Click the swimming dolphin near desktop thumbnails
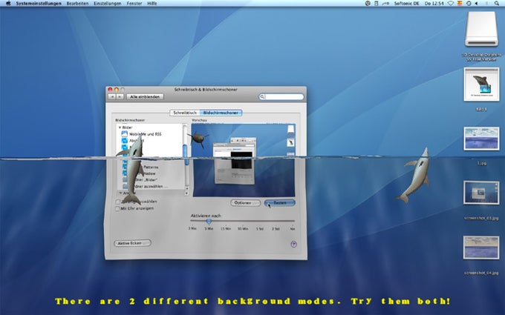 click(x=415, y=174)
